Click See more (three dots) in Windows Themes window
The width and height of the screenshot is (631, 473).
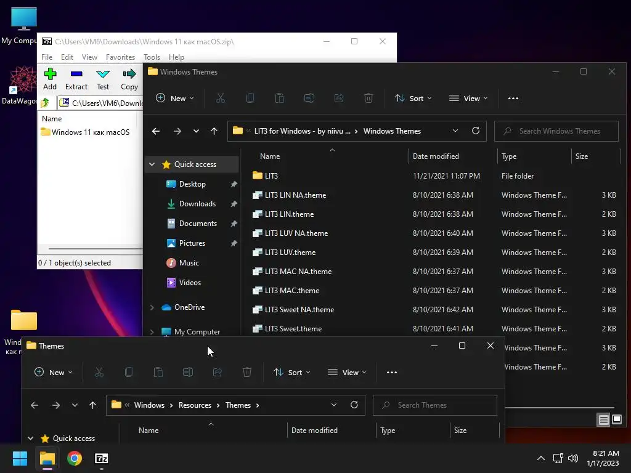[x=513, y=98]
